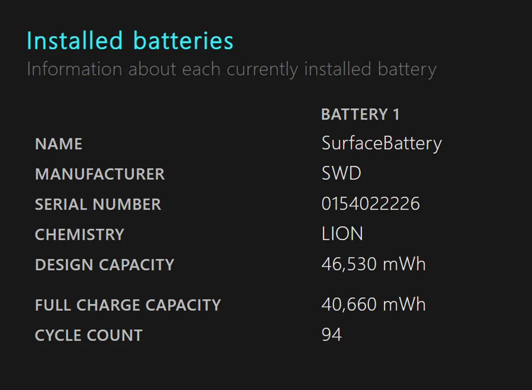Select the 46,530 design capacity number
This screenshot has width=532, height=390.
(x=349, y=264)
